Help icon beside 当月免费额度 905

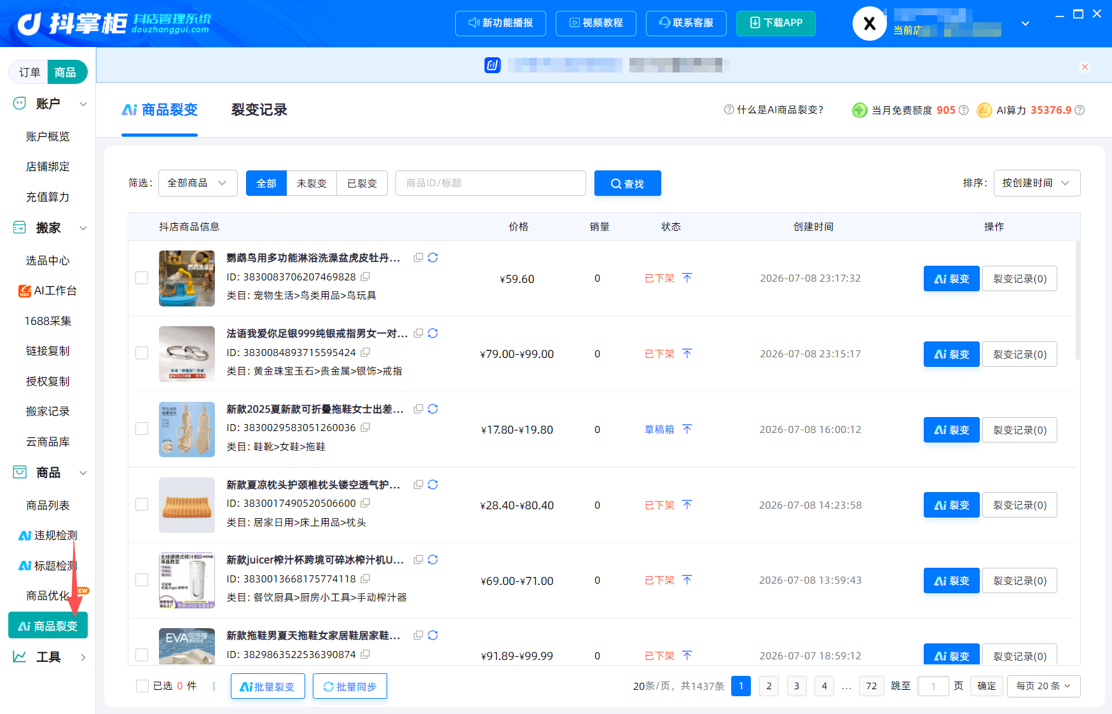(964, 110)
